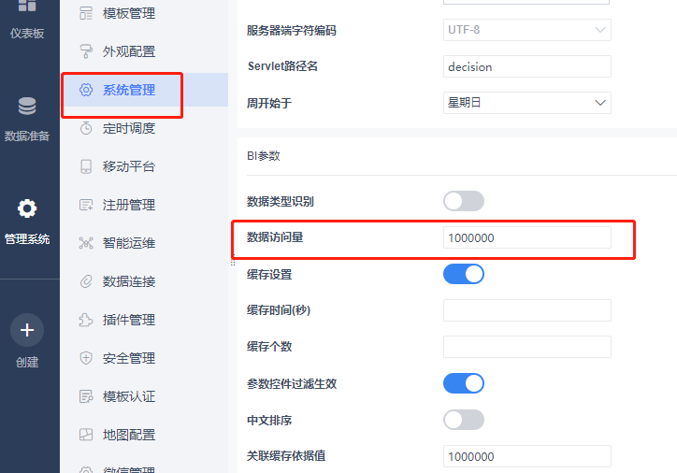The image size is (677, 473).
Task: Click the mobile platform (移动平台) phone icon
Action: (x=86, y=166)
